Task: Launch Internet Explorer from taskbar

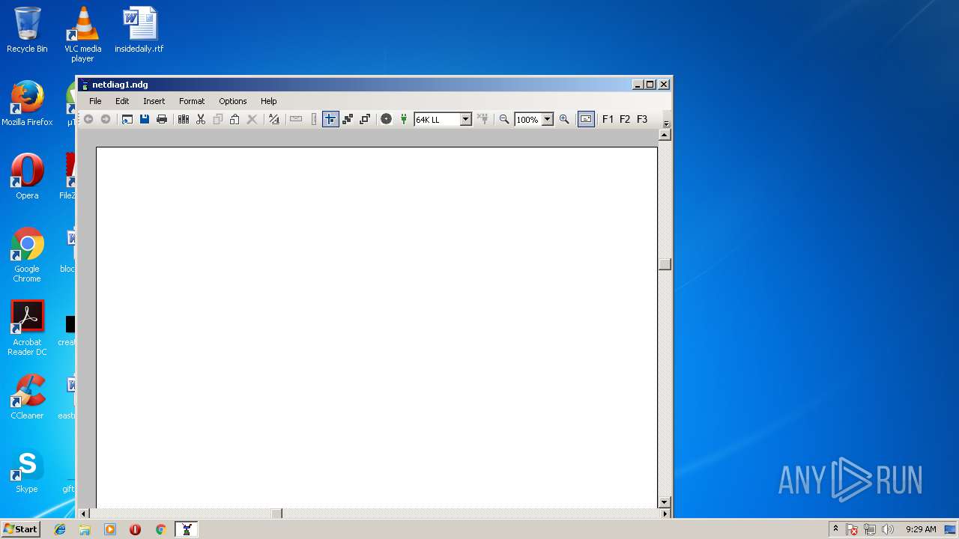Action: click(x=60, y=529)
